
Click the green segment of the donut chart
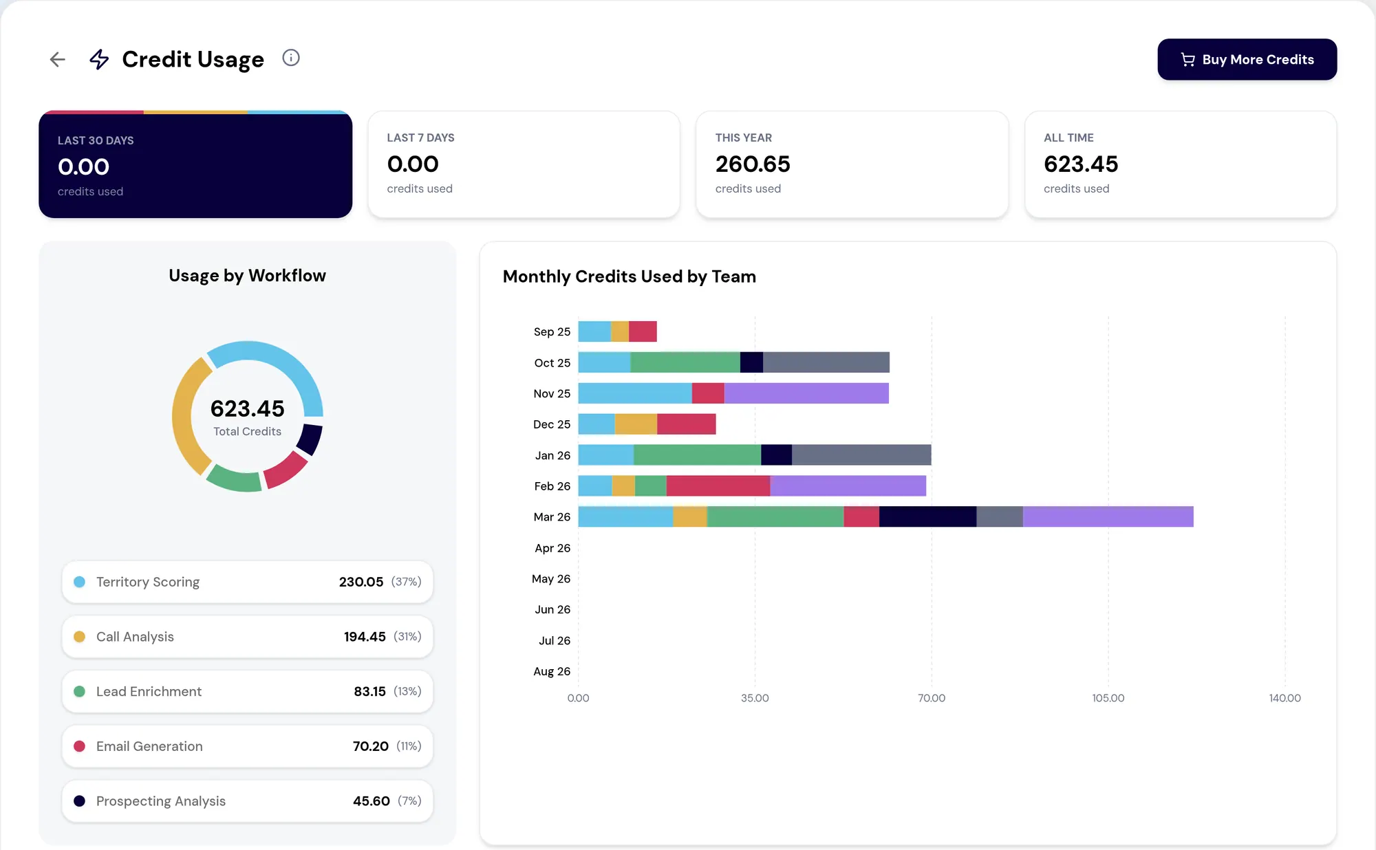pyautogui.click(x=234, y=479)
